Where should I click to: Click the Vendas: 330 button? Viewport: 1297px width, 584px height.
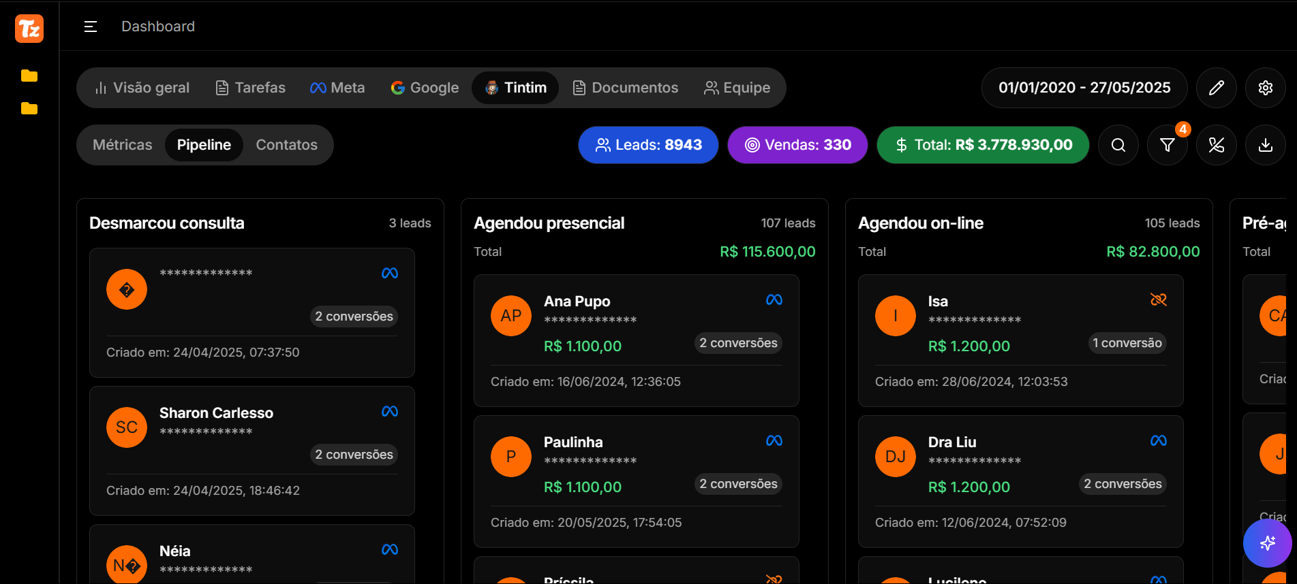click(x=797, y=145)
